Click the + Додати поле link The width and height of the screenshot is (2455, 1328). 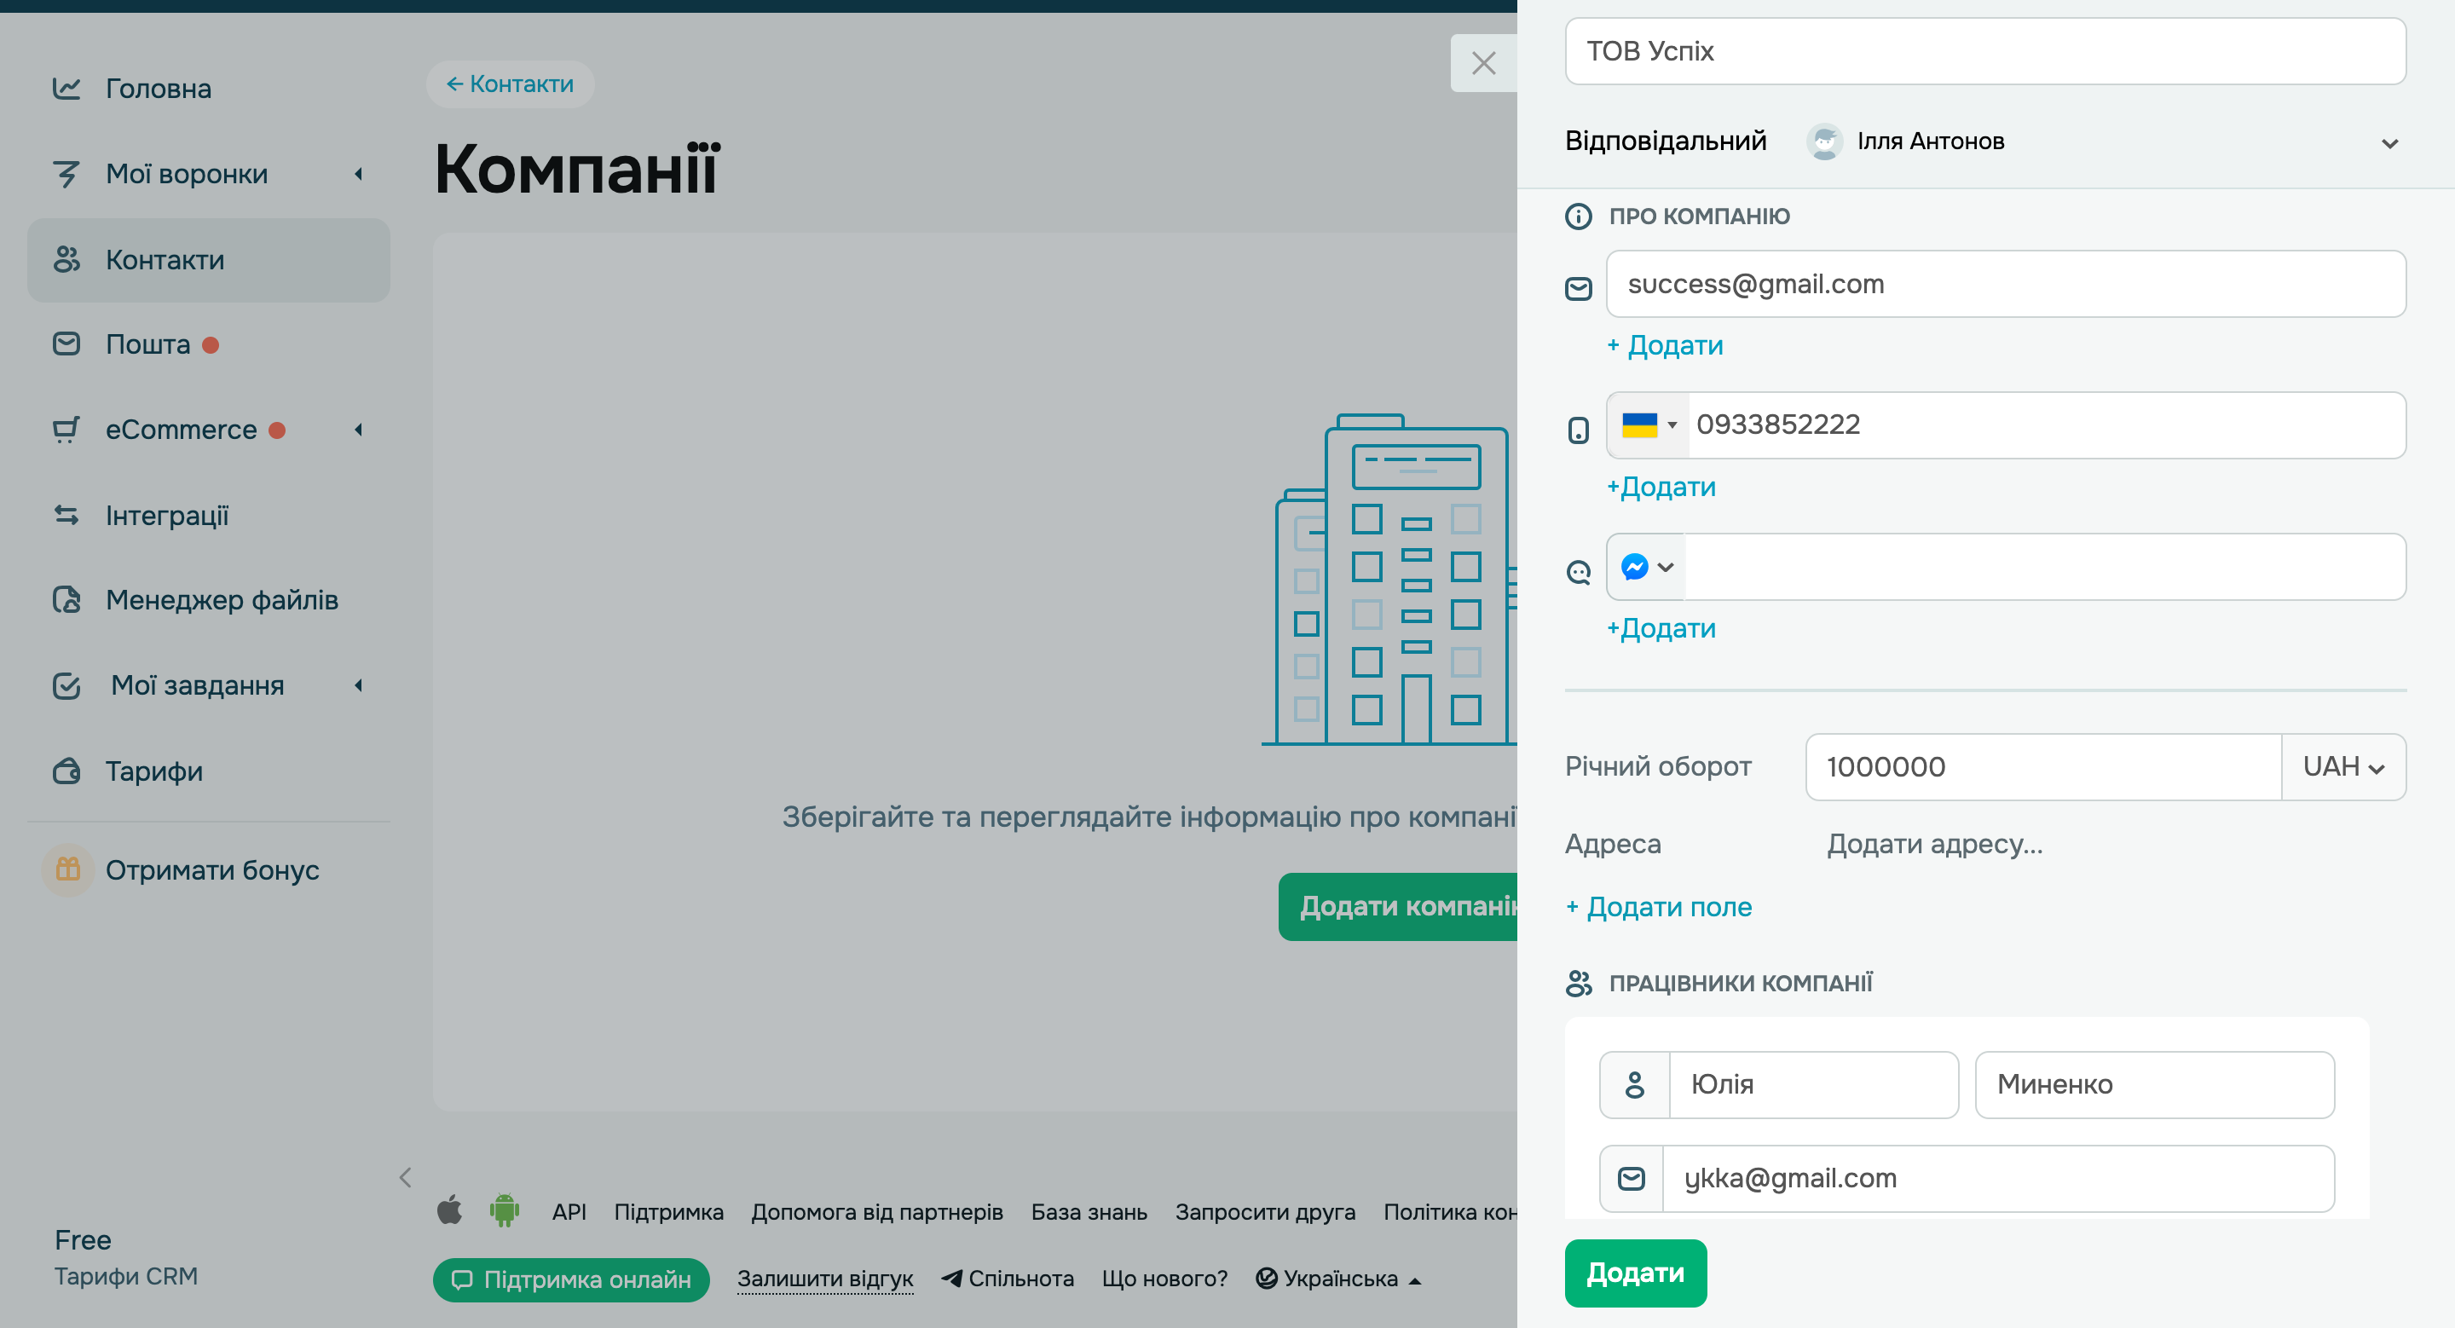click(1658, 906)
